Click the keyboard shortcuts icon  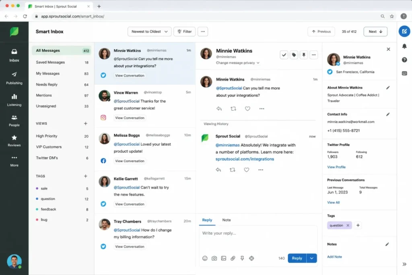[x=404, y=73]
